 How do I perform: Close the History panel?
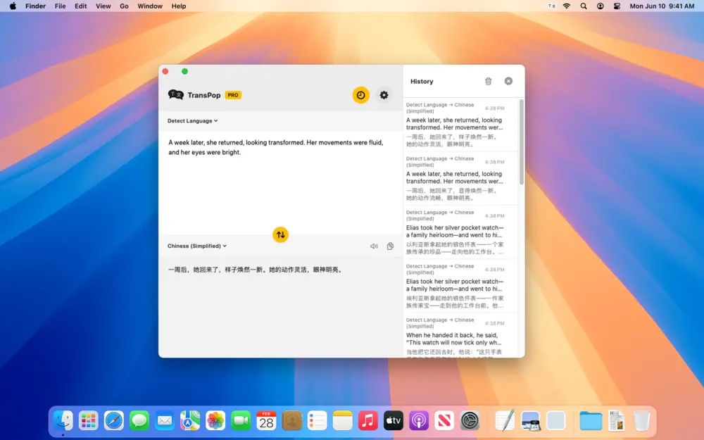coord(508,80)
